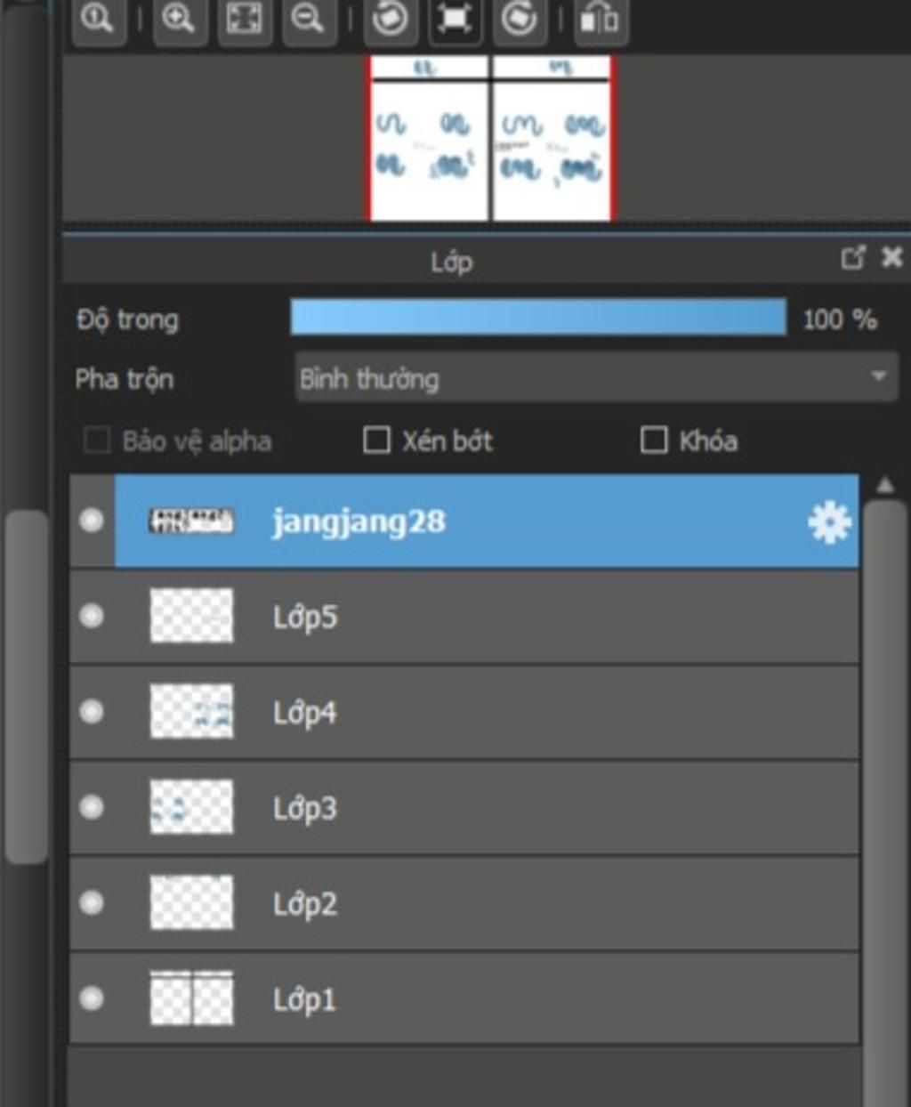This screenshot has height=1107, width=911.
Task: Open jangjang28 layer settings gear
Action: [829, 521]
